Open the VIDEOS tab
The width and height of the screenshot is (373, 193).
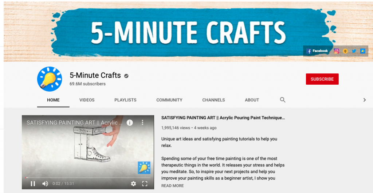87,100
